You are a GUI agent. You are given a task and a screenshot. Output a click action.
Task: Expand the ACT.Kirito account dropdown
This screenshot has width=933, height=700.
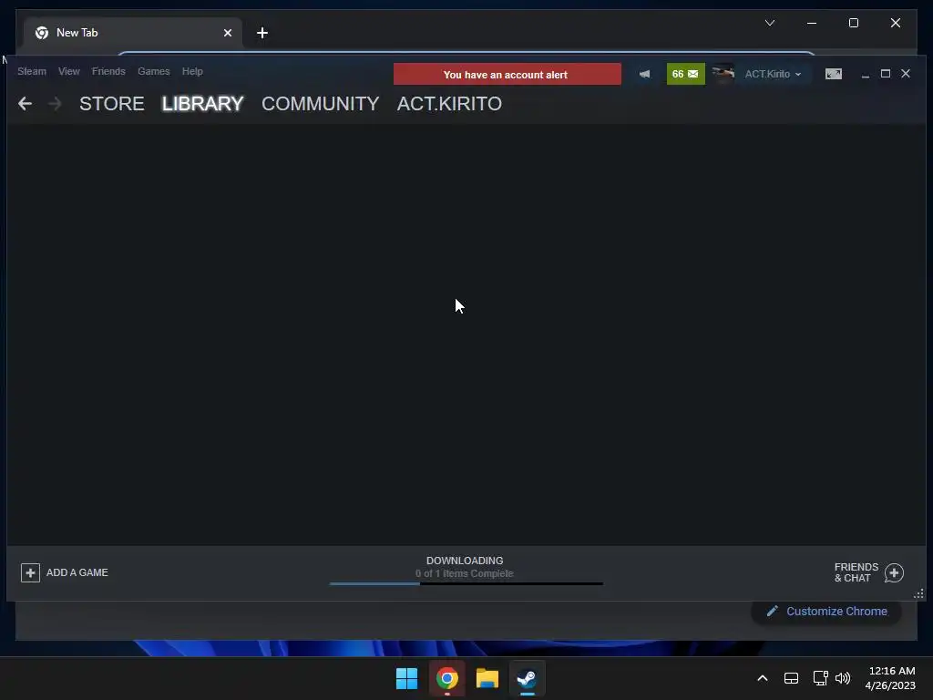773,74
